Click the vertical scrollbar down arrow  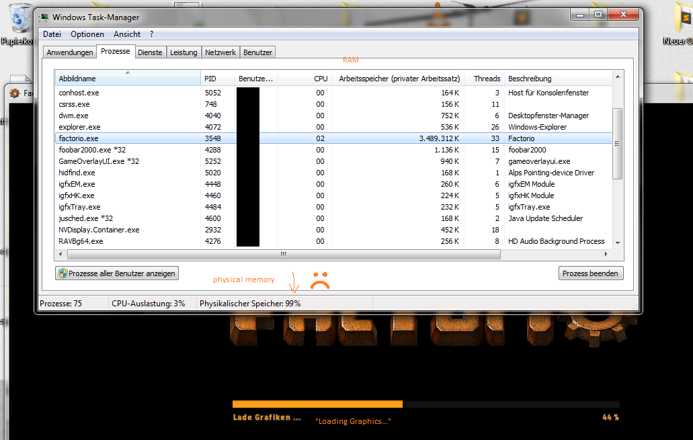(x=618, y=243)
